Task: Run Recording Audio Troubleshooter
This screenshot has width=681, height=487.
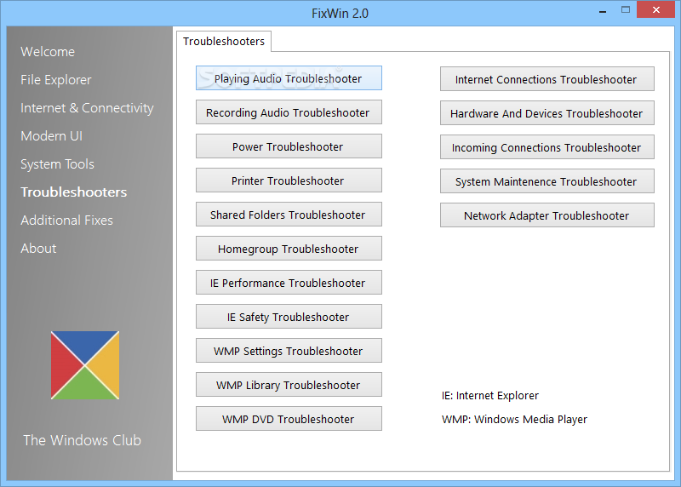Action: click(x=289, y=112)
